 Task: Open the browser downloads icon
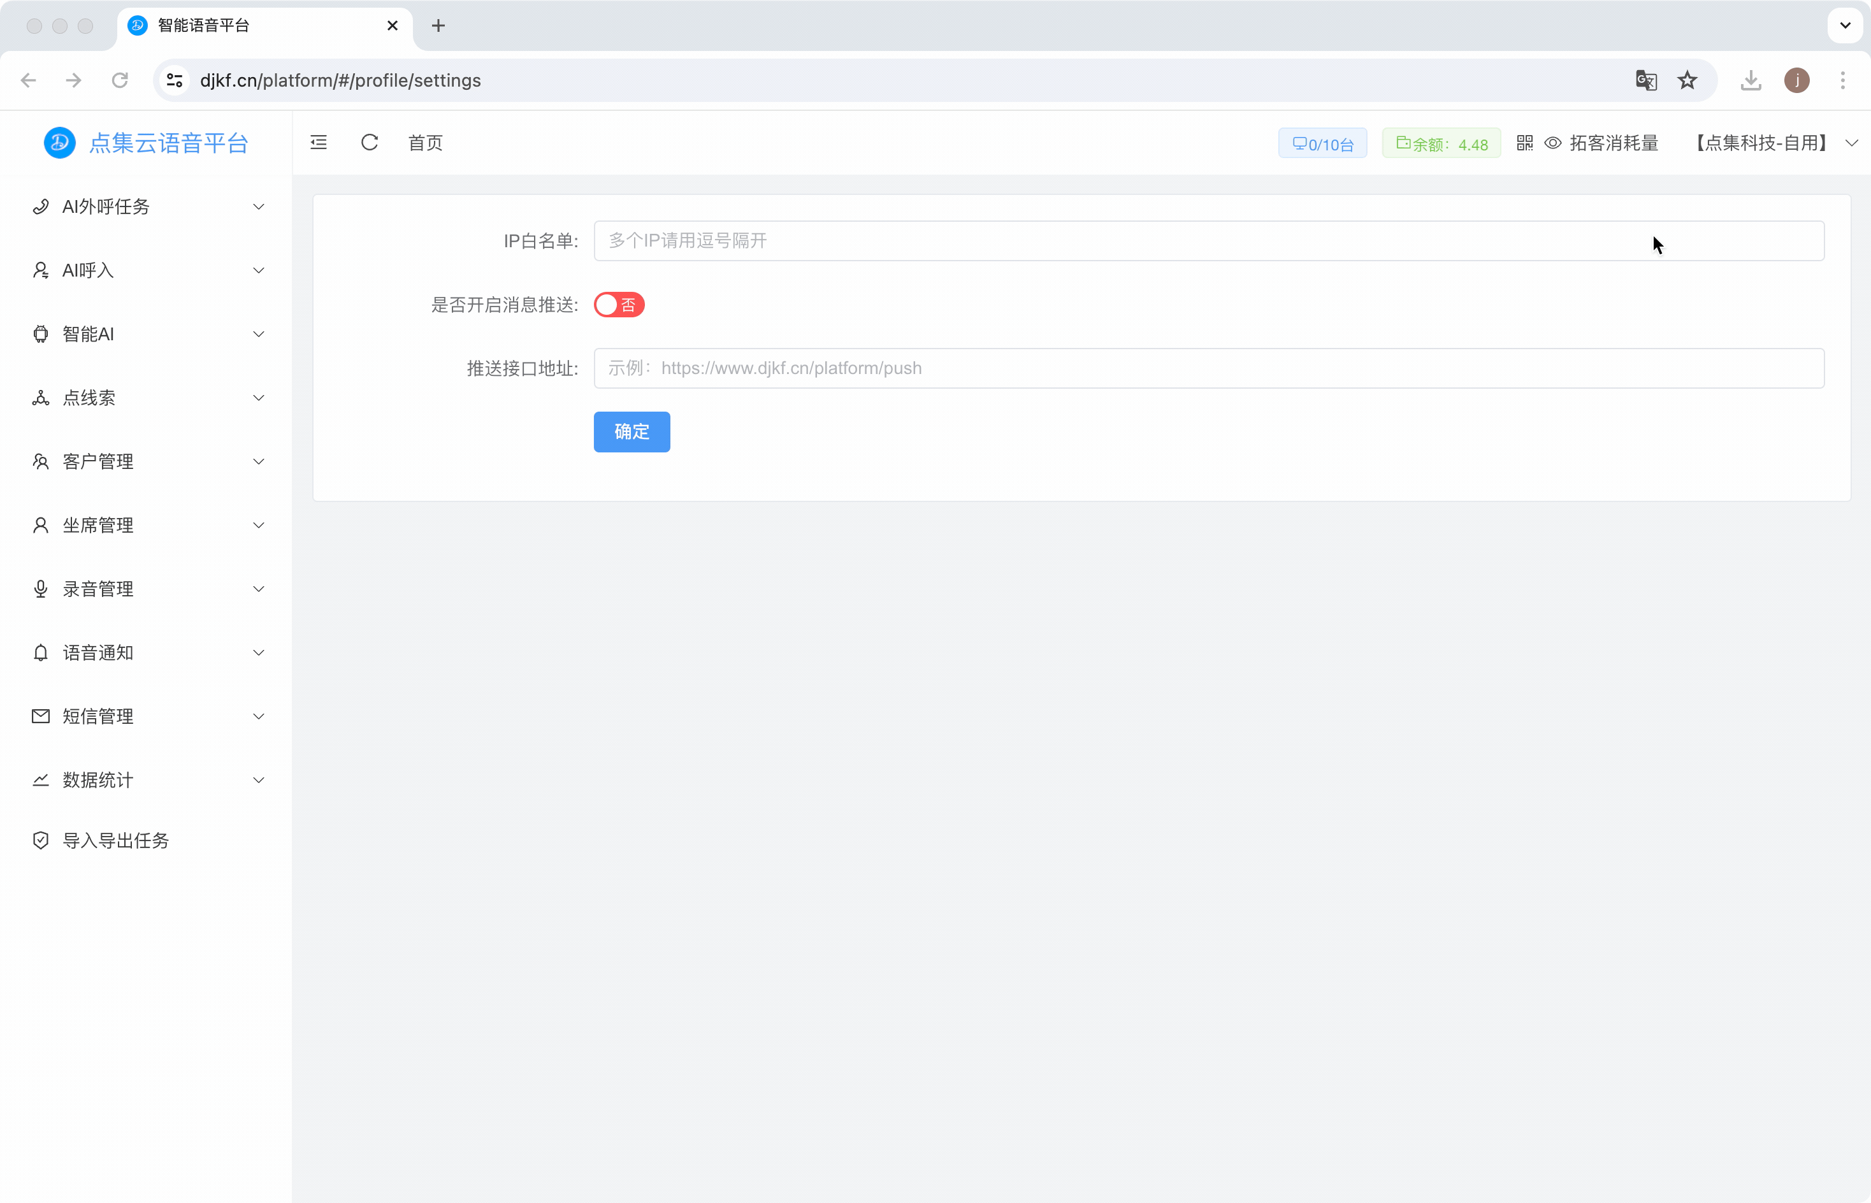[x=1751, y=80]
